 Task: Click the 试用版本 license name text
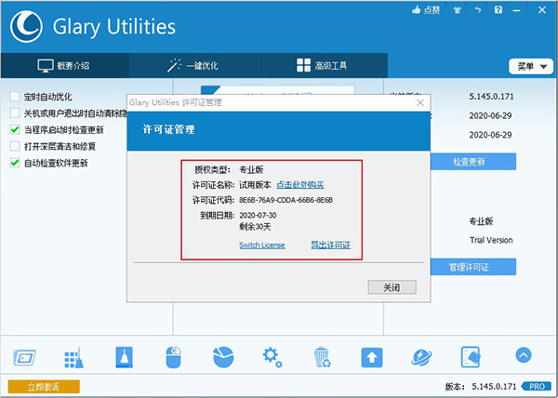click(x=255, y=185)
